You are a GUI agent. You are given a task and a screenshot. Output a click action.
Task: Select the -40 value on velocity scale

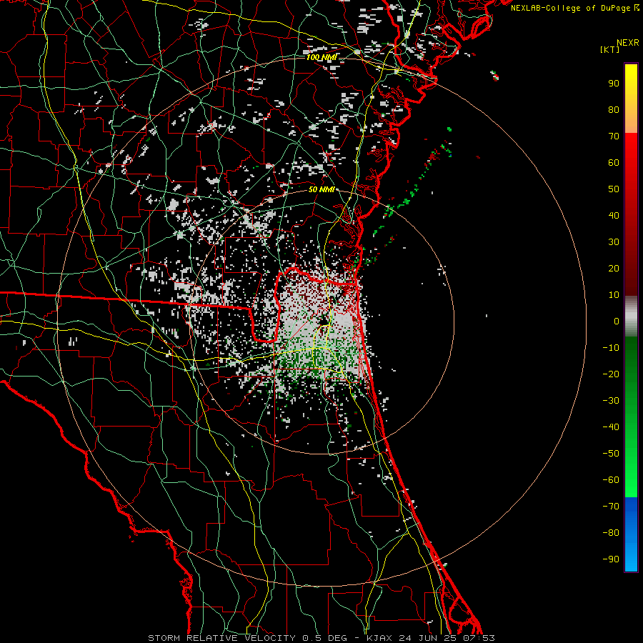[611, 427]
